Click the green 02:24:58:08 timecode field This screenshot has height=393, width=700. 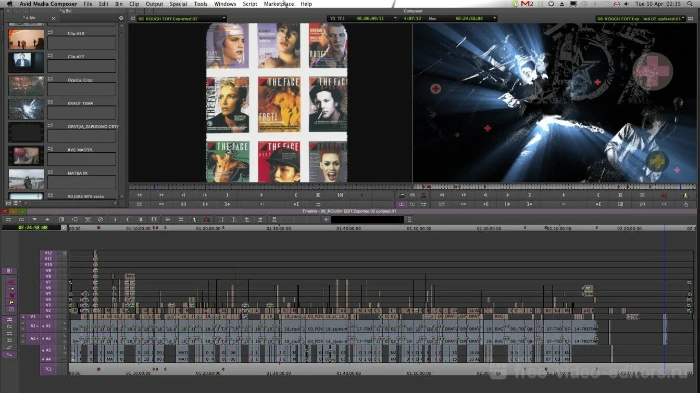32,228
